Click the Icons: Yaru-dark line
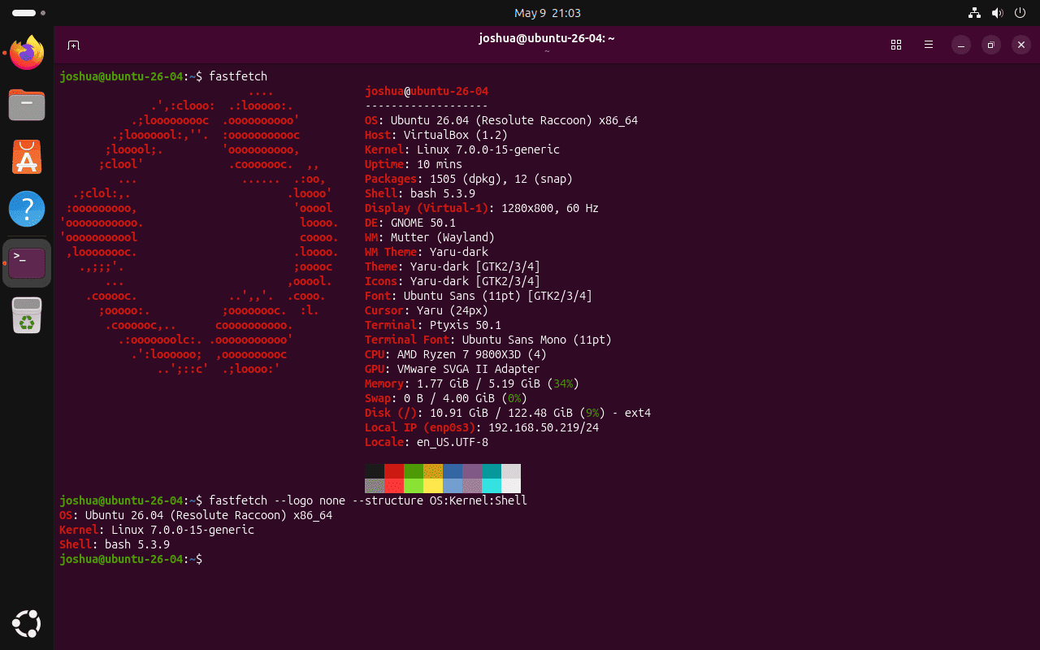Image resolution: width=1040 pixels, height=650 pixels. [453, 281]
